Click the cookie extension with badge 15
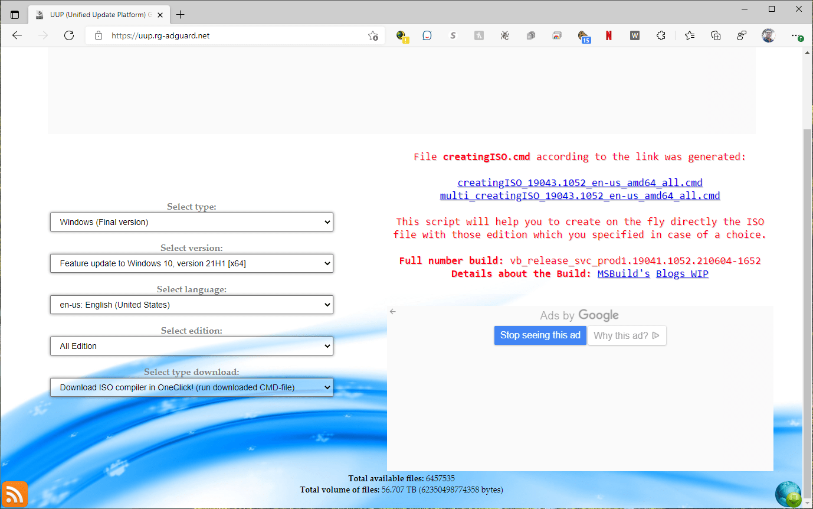 click(x=583, y=35)
